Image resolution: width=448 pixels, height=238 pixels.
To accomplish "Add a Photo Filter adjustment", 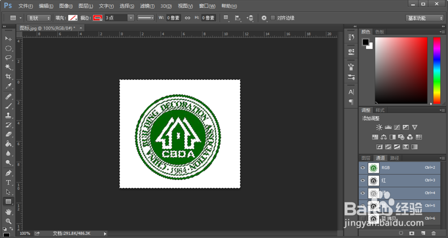I will coord(401,137).
